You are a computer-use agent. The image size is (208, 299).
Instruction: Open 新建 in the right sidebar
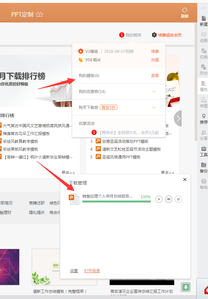203,21
